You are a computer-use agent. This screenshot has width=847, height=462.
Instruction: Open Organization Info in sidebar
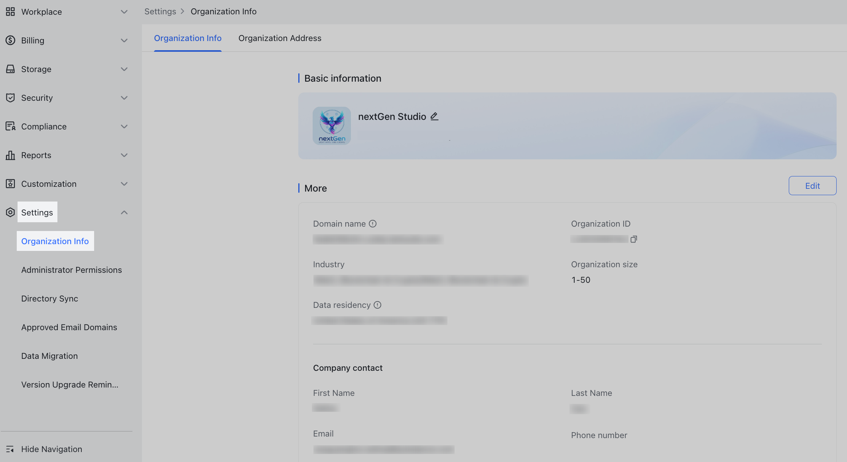pyautogui.click(x=55, y=241)
